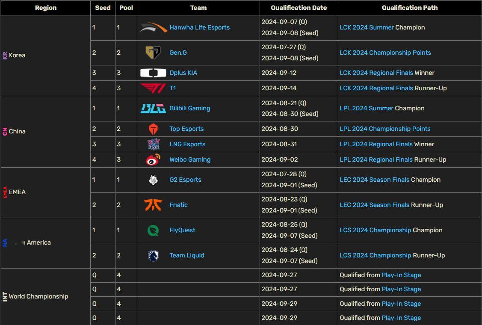Click the Qualification Path column header
Viewport: 482px width, 325px height.
410,8
